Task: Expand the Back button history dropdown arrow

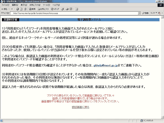Action: [9, 9]
